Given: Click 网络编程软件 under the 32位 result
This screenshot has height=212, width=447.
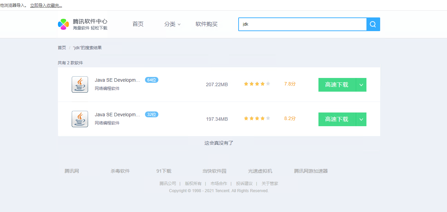Looking at the screenshot, I should [107, 123].
